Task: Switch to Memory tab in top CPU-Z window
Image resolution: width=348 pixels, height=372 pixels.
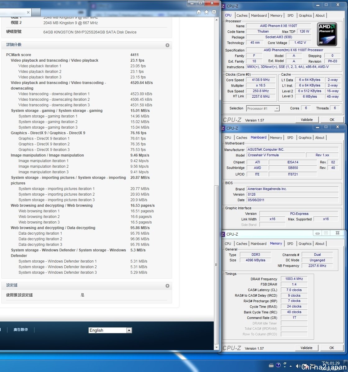Action: point(276,15)
